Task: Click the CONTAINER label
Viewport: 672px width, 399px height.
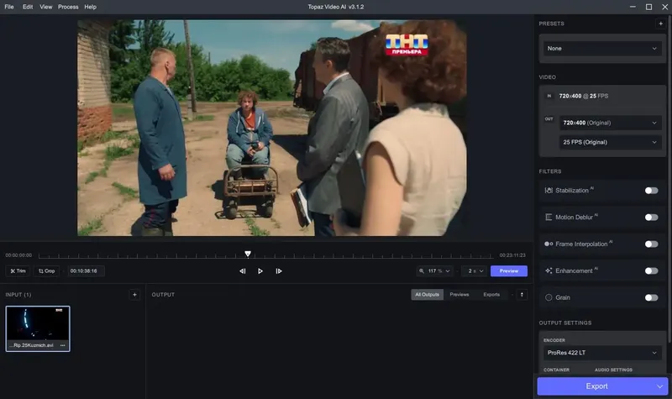Action: click(x=556, y=370)
